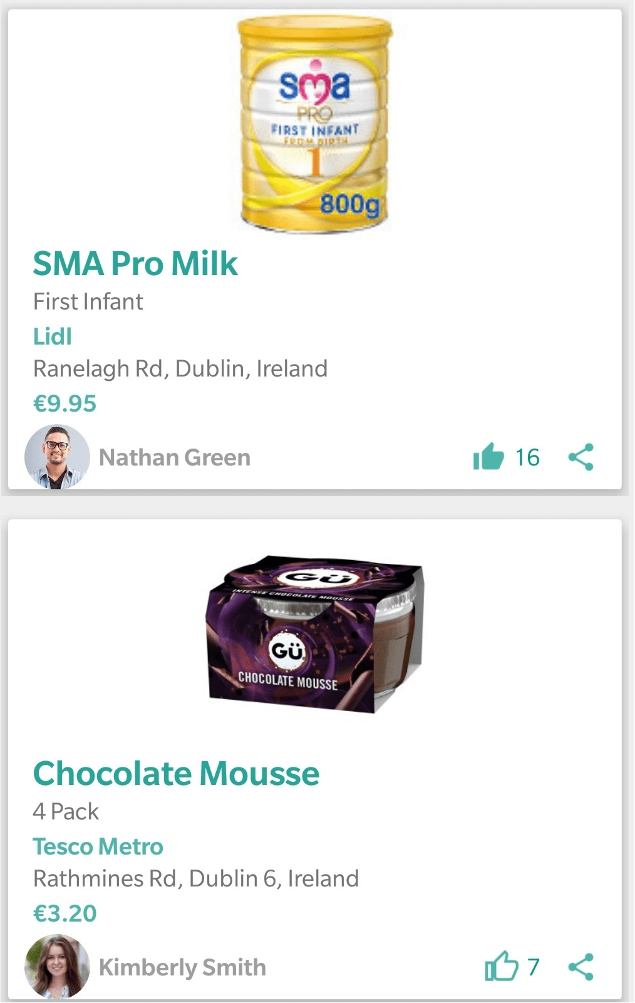
Task: Open the SMA Pro Milk title
Action: tap(135, 264)
